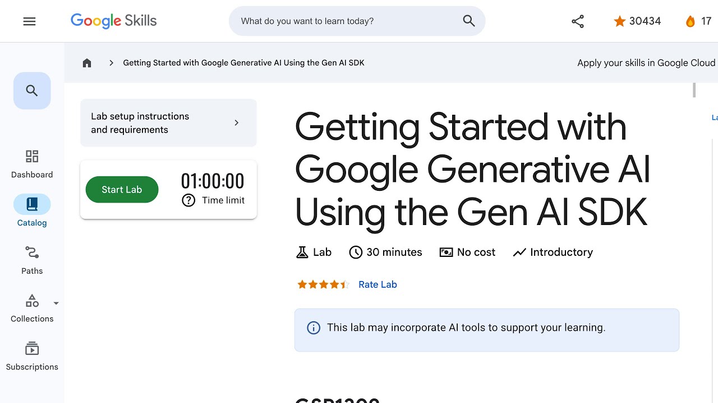Open Paths from the sidebar
The image size is (718, 403).
32,260
